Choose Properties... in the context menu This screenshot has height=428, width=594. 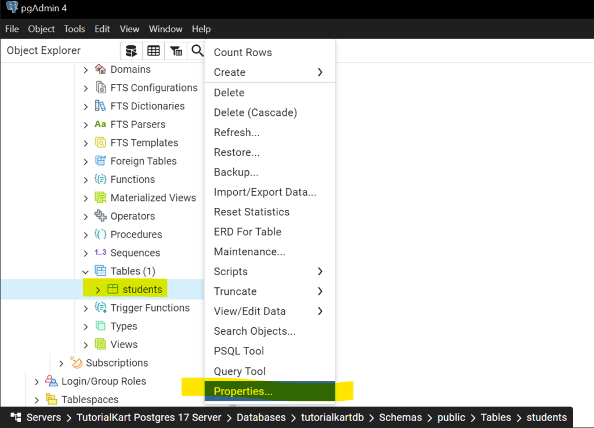pos(270,391)
